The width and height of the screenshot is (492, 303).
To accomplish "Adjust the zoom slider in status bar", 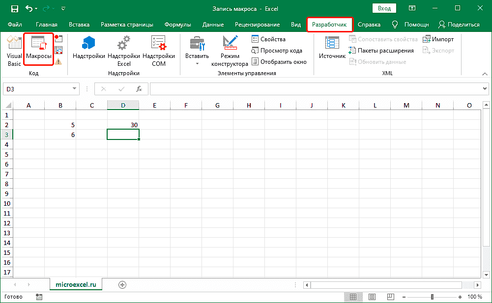I will point(432,297).
